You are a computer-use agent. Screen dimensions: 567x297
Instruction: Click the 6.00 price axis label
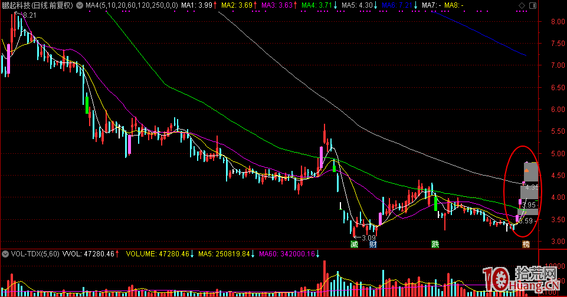click(x=558, y=110)
